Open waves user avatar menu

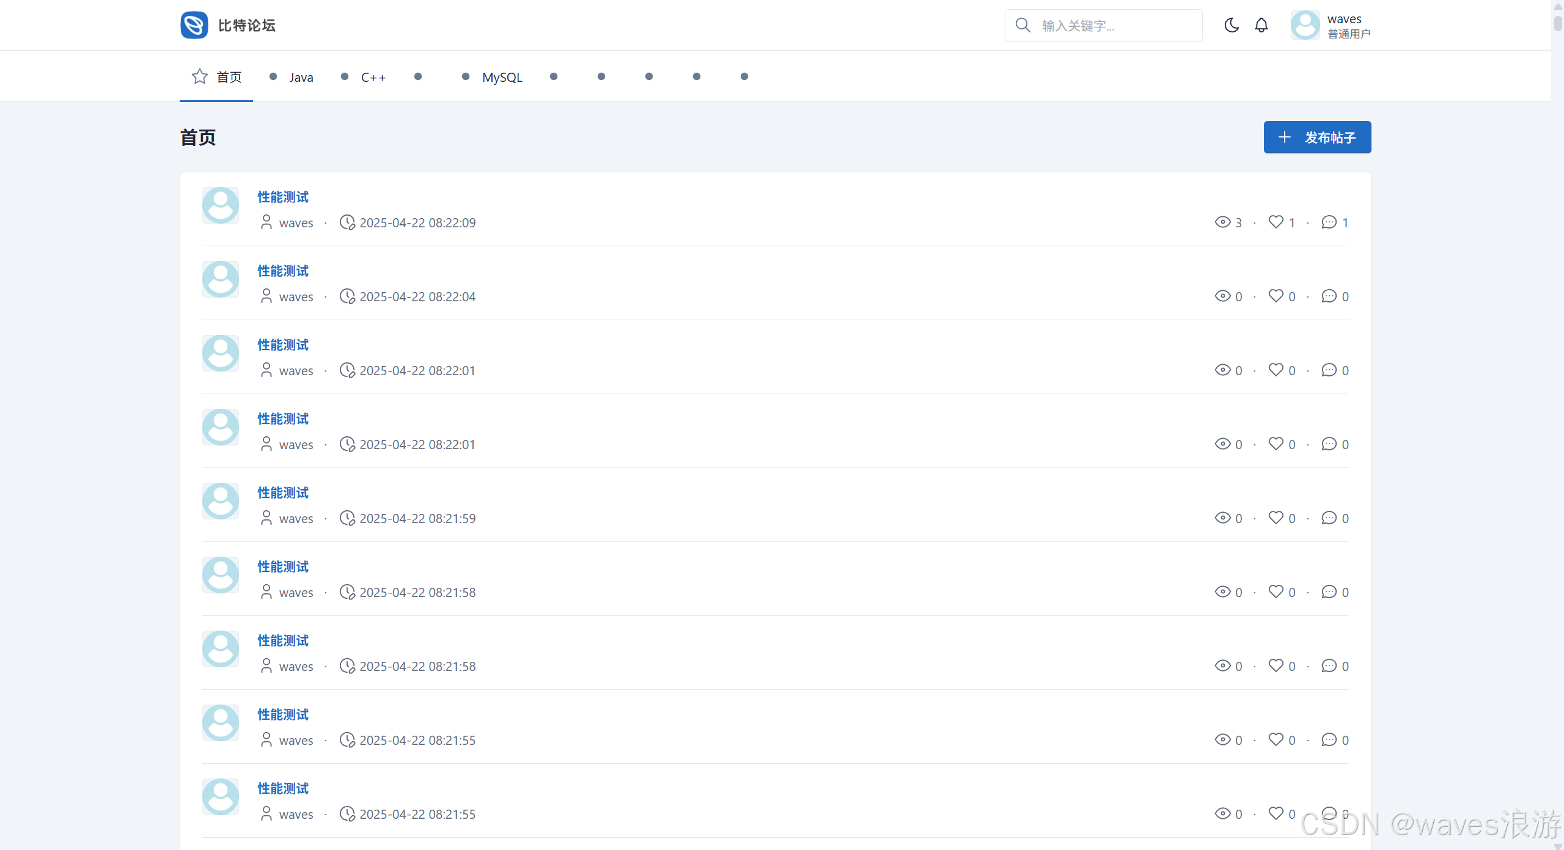click(1305, 25)
